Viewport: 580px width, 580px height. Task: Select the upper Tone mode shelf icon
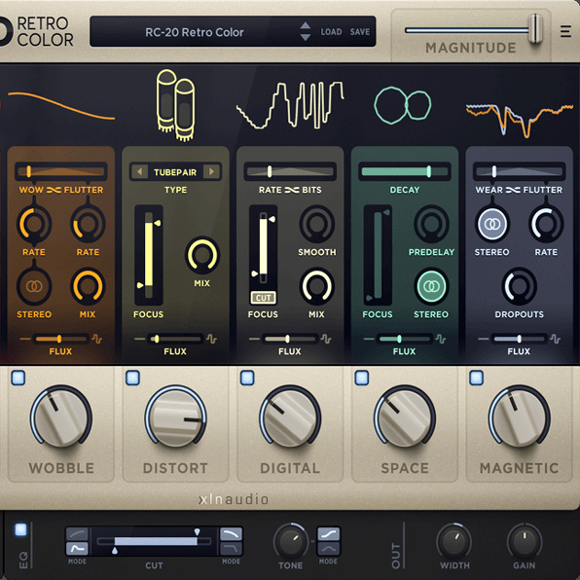pos(329,534)
